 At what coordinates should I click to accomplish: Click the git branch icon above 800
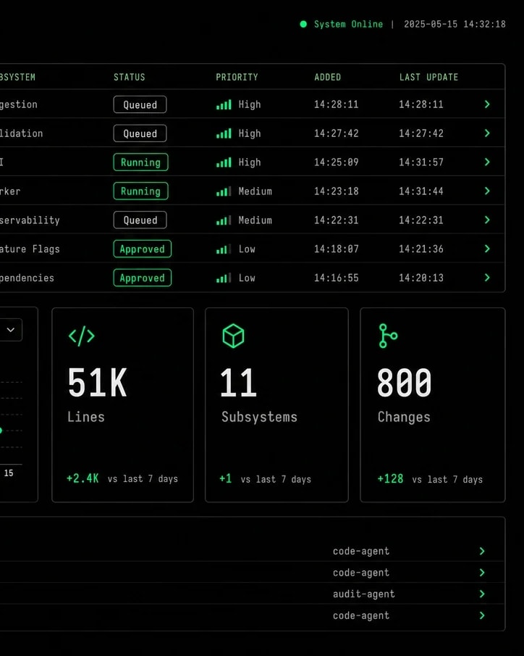(x=388, y=336)
